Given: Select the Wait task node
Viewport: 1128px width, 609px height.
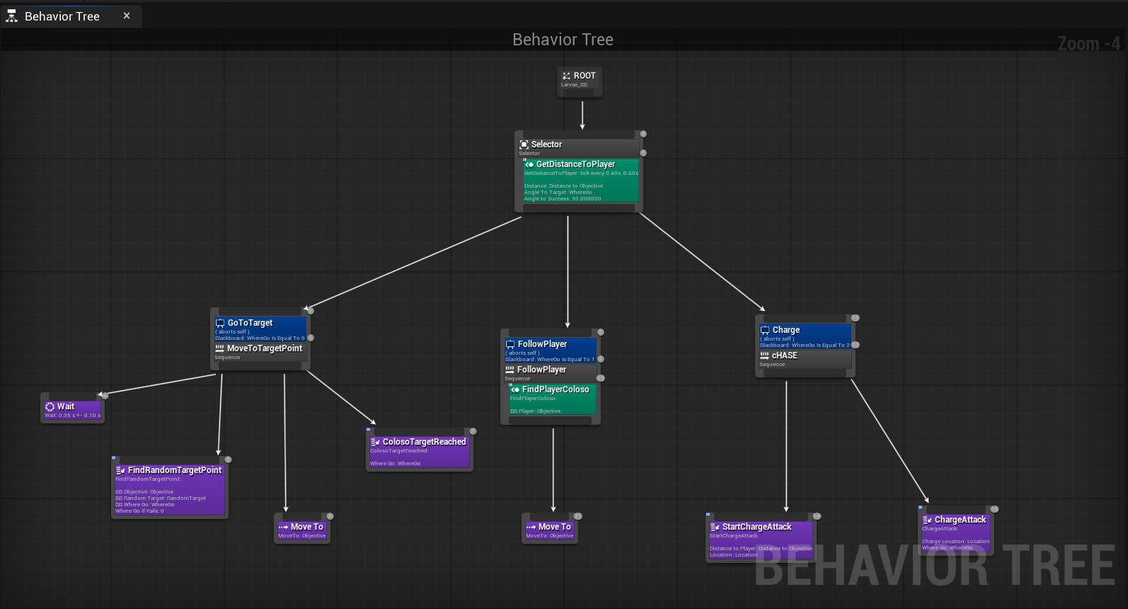Looking at the screenshot, I should [73, 409].
